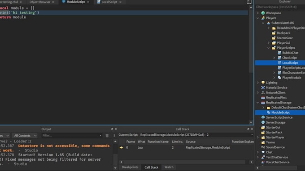This screenshot has height=171, width=305.
Task: Click the MaterialService icon
Action: click(263, 88)
